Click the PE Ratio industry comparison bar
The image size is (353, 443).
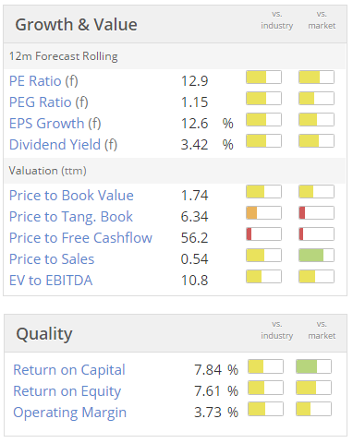[263, 78]
